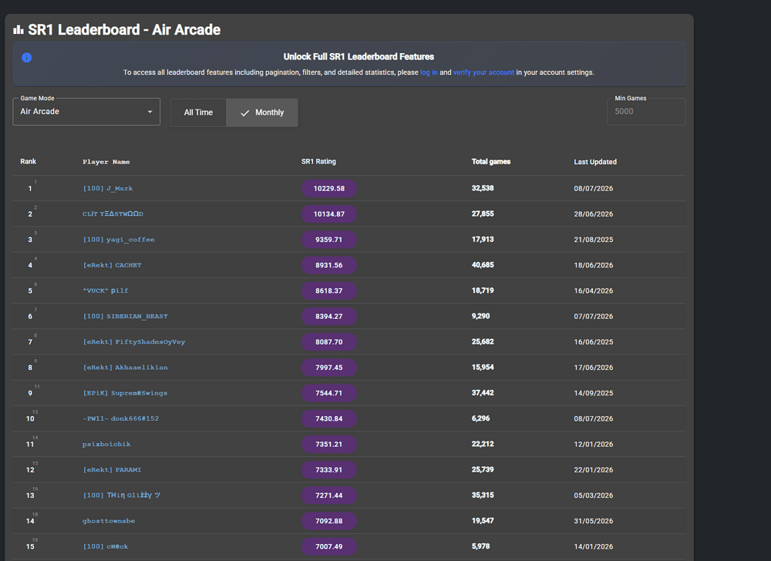Open player [100] yagi_coffee profile

pos(119,239)
